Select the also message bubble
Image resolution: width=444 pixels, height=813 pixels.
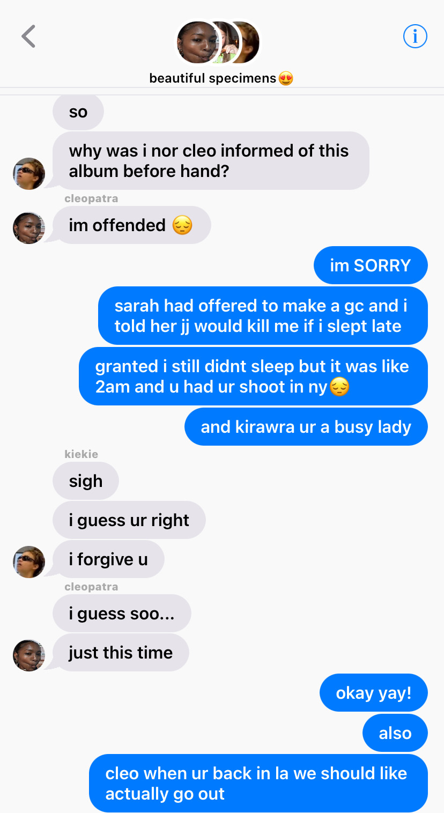[395, 733]
